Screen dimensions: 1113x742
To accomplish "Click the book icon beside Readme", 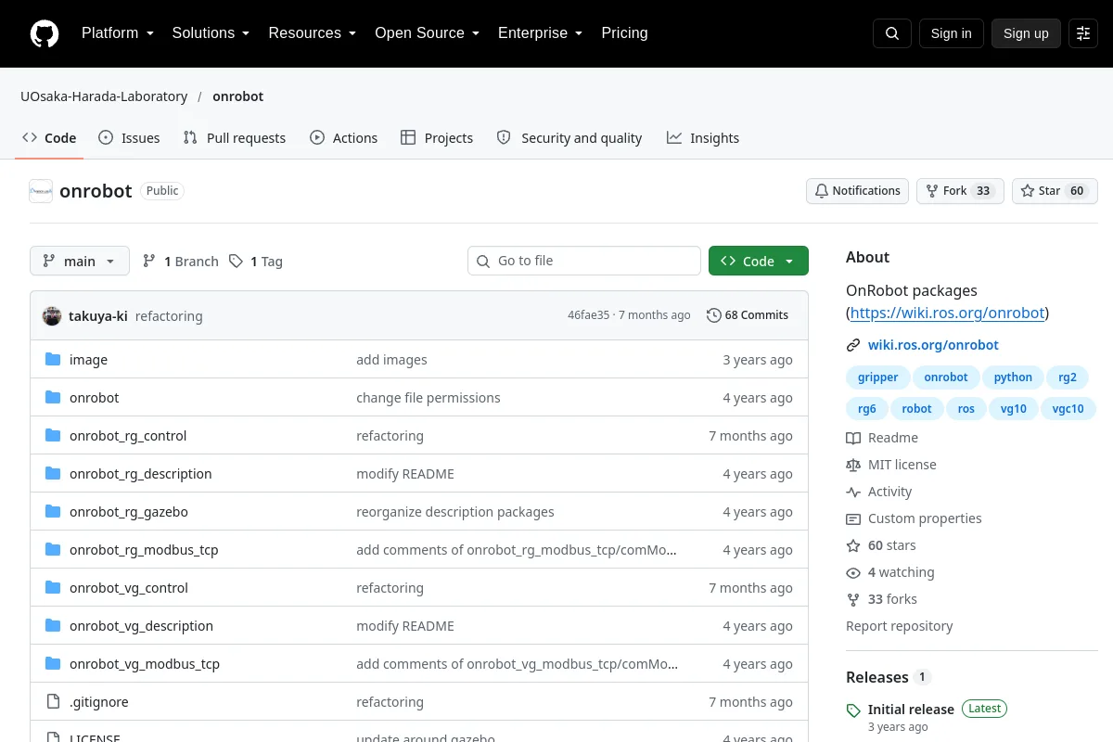I will (x=853, y=438).
